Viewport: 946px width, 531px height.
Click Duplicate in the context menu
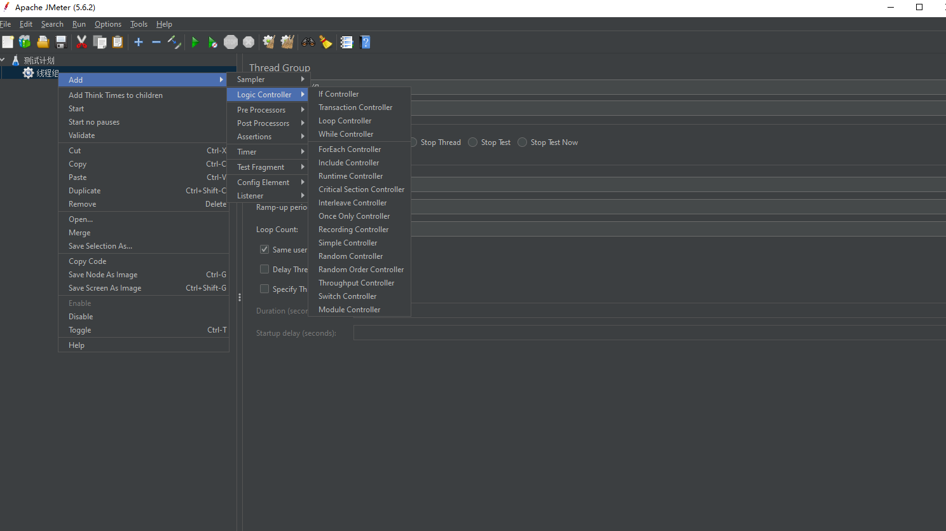tap(144, 191)
